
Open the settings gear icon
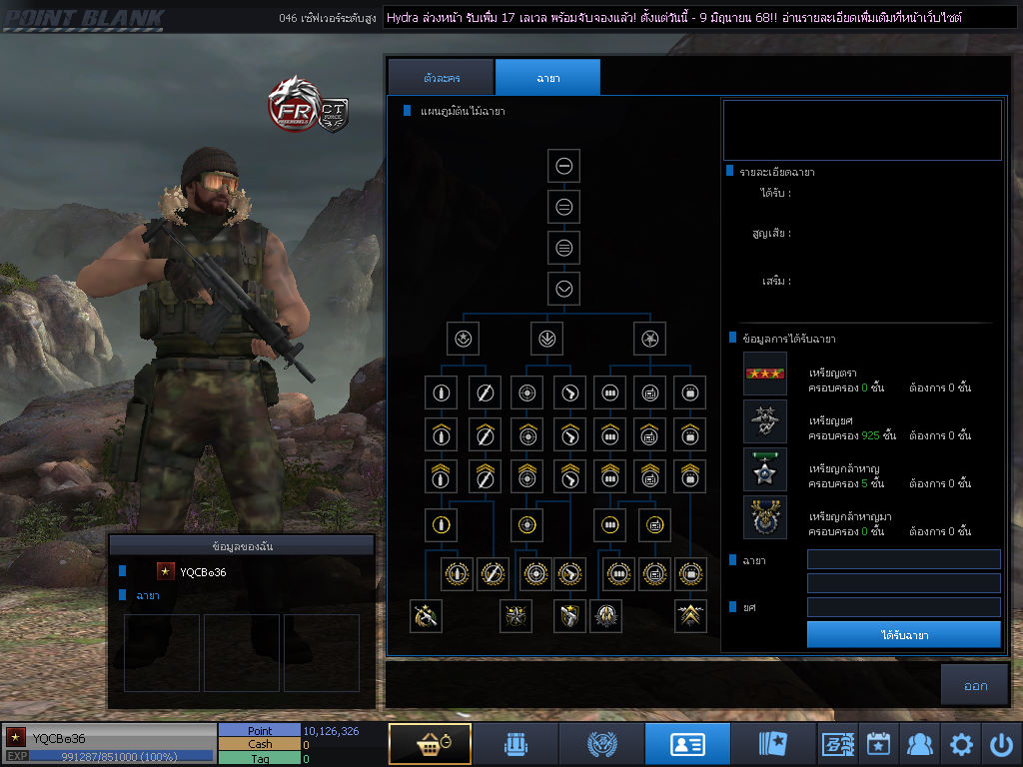point(961,743)
